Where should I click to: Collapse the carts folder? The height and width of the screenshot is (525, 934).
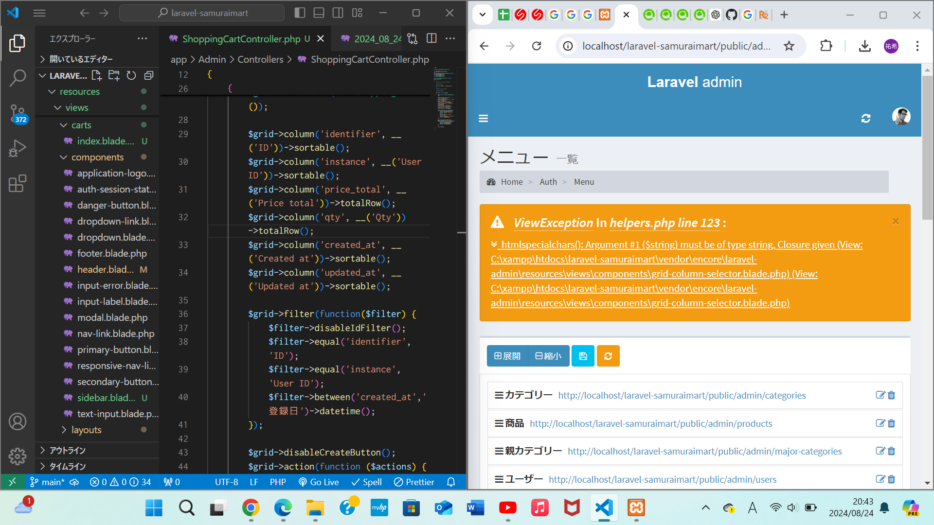[81, 125]
